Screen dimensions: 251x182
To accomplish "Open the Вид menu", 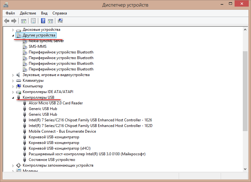I will 44,13.
